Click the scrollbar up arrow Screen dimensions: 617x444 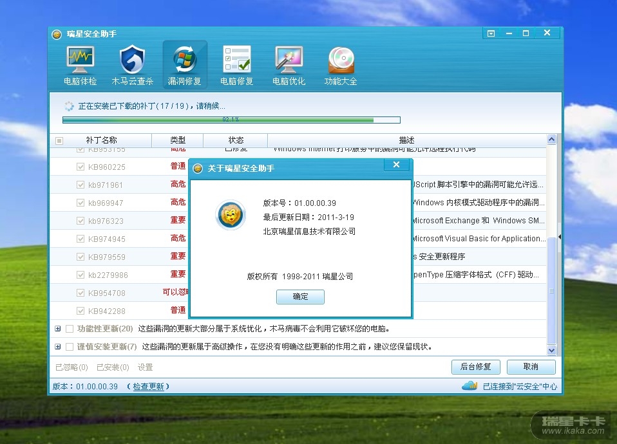552,139
